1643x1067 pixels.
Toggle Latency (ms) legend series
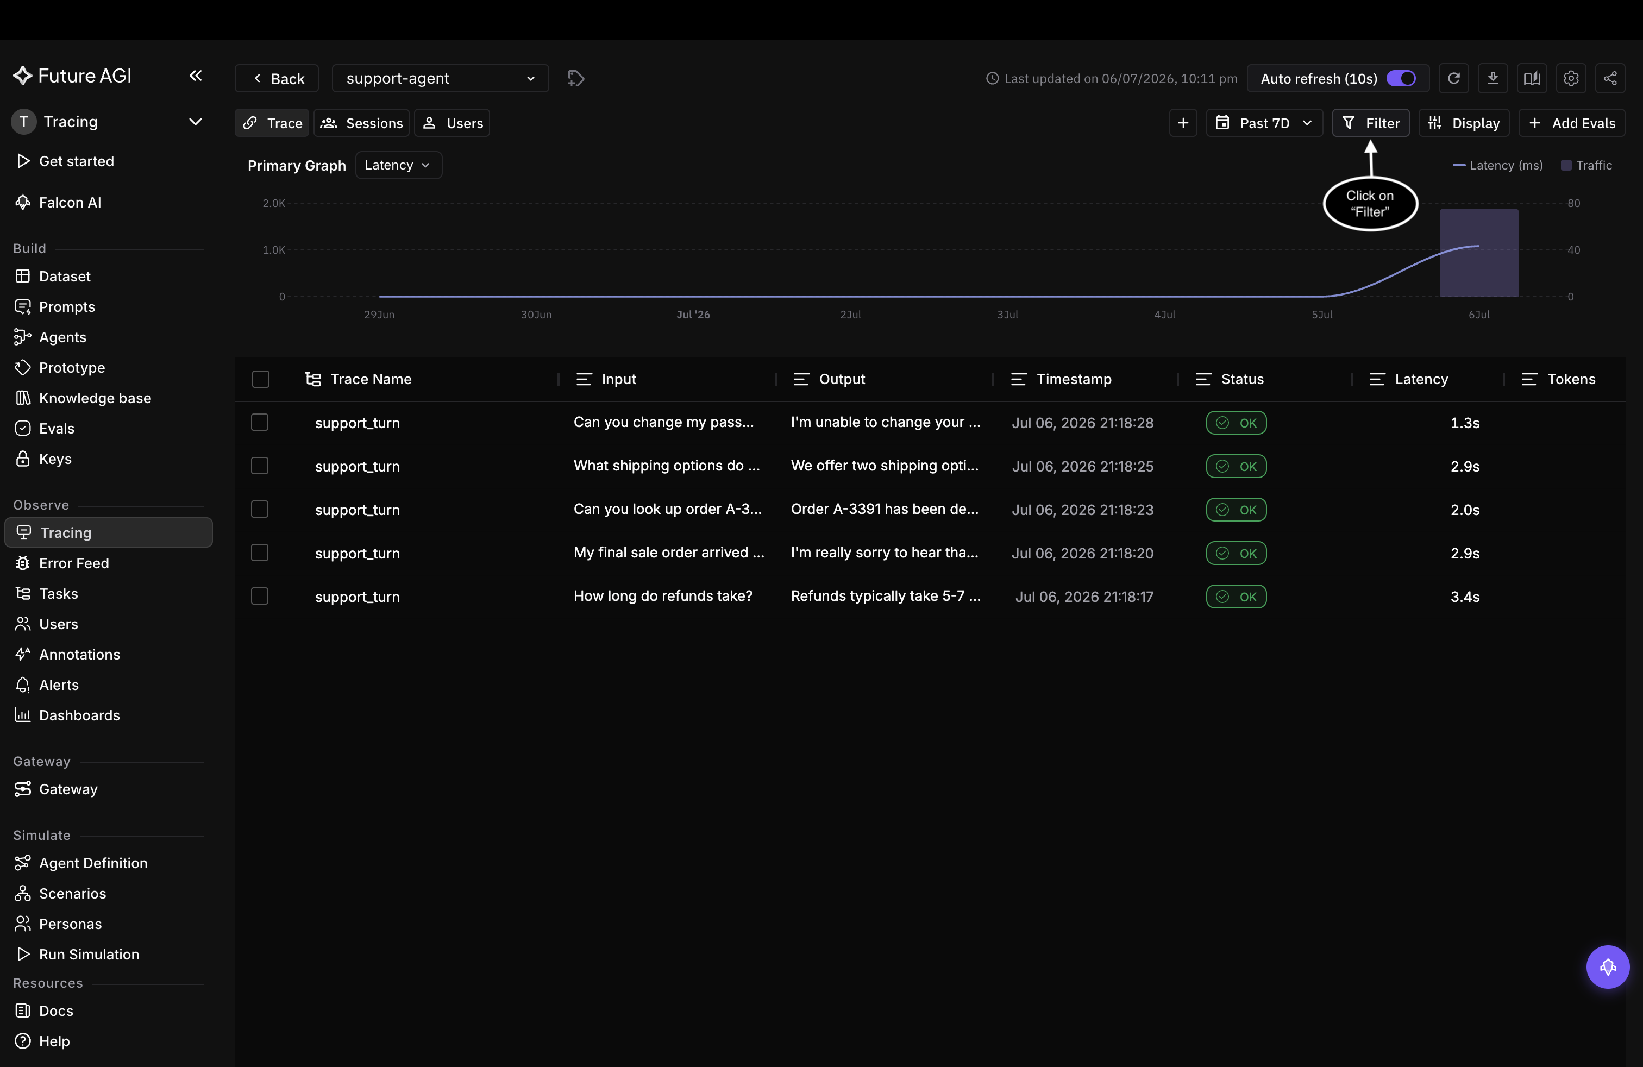coord(1497,165)
